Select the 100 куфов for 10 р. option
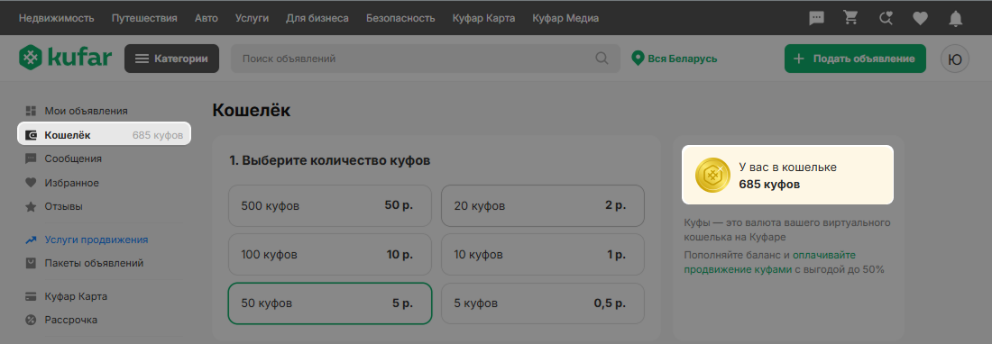 [x=329, y=255]
